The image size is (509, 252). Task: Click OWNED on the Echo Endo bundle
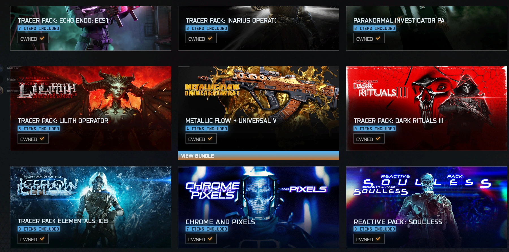point(33,38)
